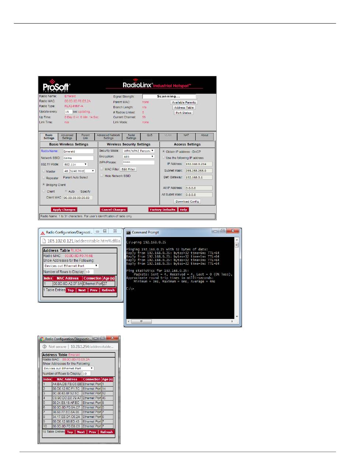Select the Bridging Client radio option
The image size is (350, 464).
(x=44, y=184)
